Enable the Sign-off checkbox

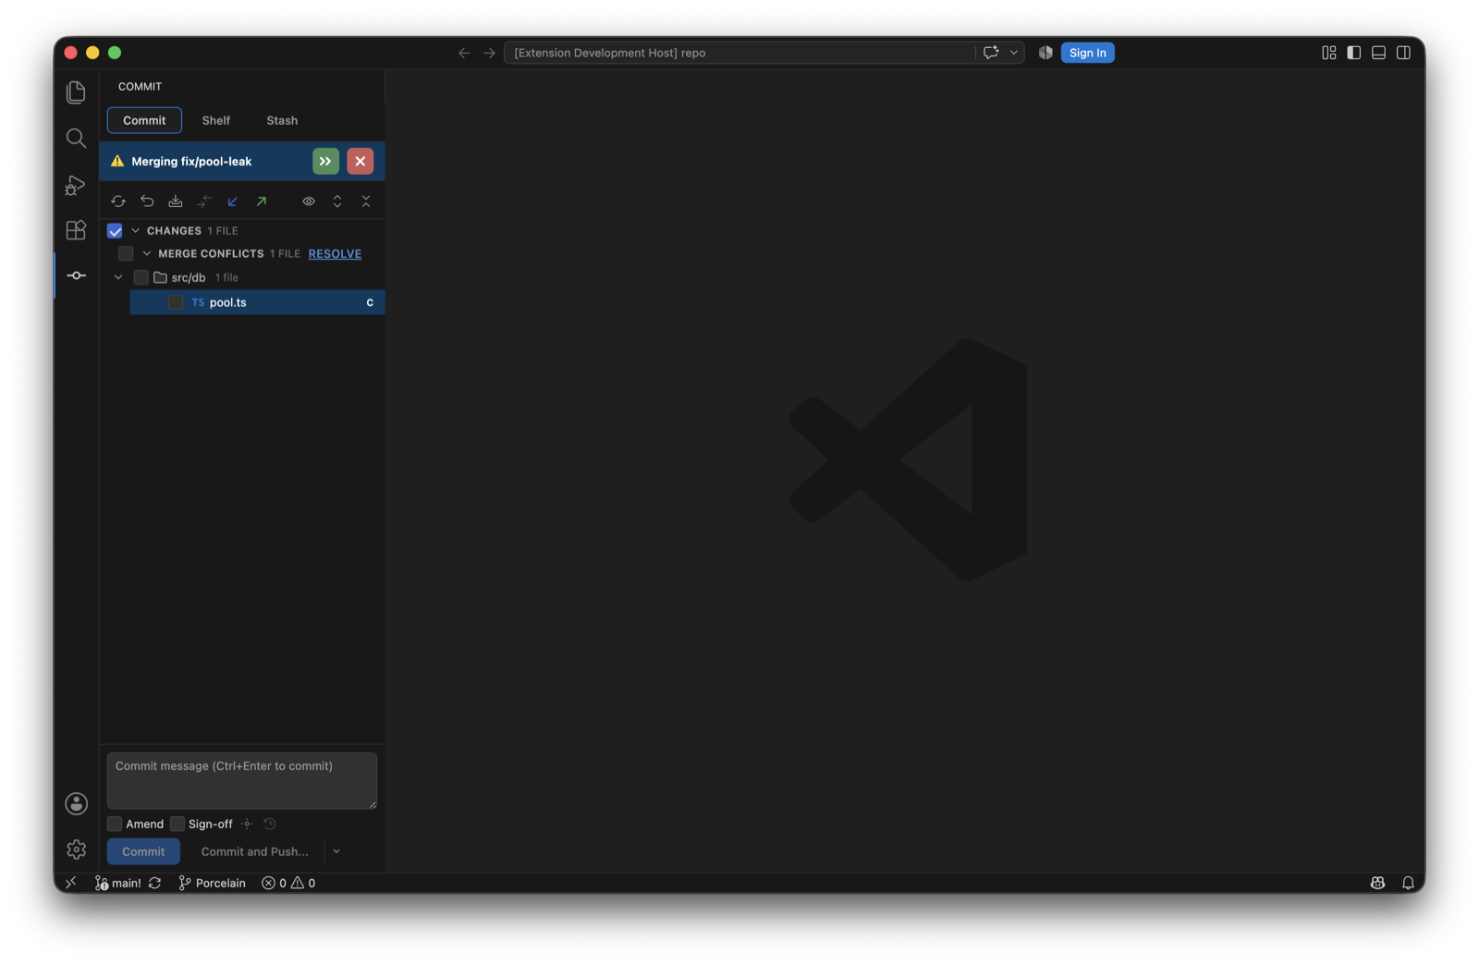(x=177, y=824)
